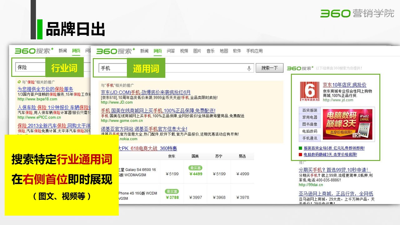Open 亚马逊网上商城 正品行货 link

[336, 194]
